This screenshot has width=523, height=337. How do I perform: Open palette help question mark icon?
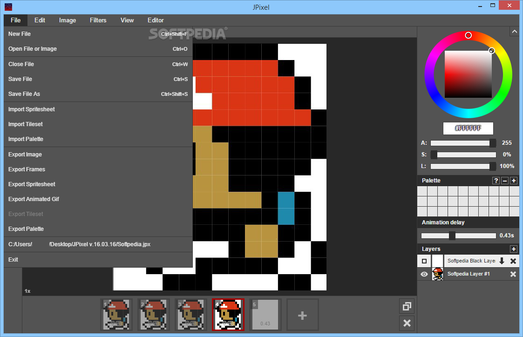pyautogui.click(x=496, y=181)
